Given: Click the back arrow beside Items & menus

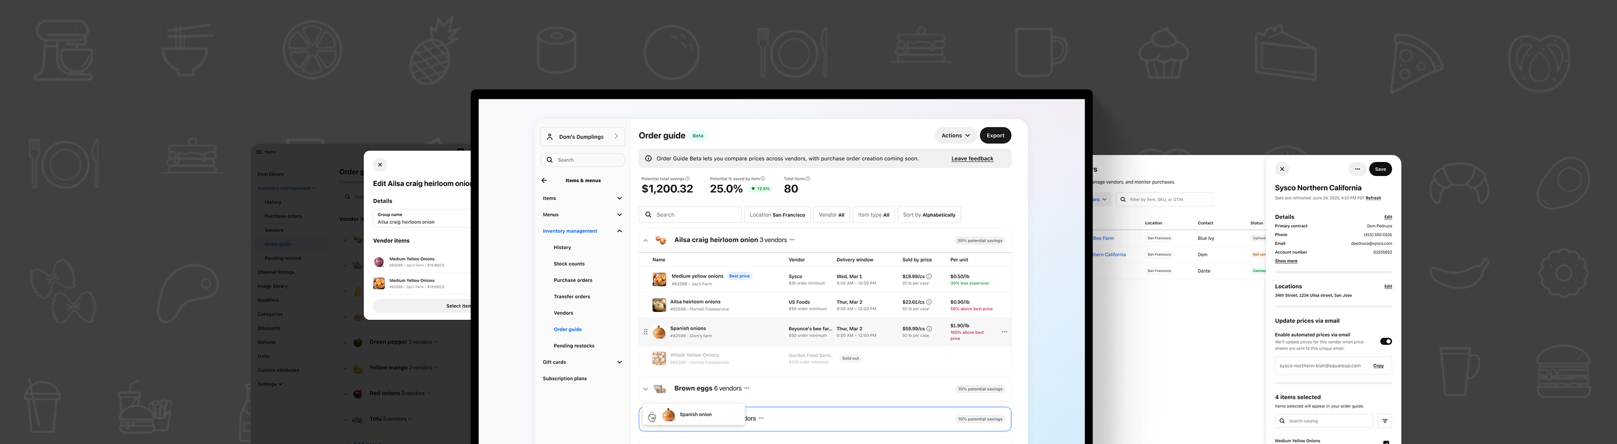Looking at the screenshot, I should 544,181.
